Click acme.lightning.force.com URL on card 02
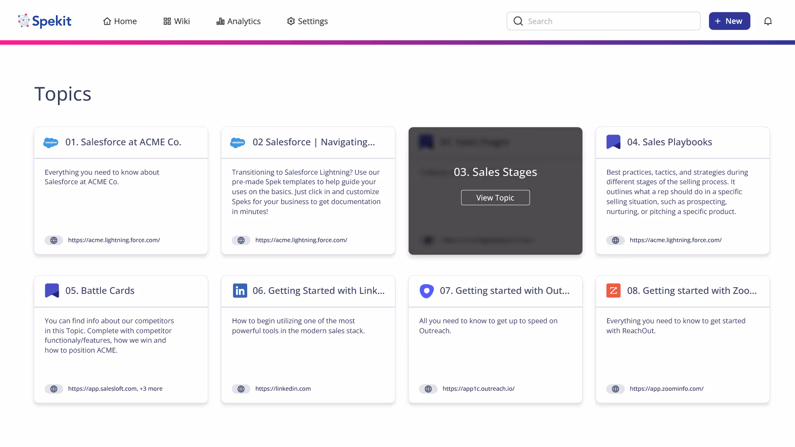This screenshot has height=447, width=795. coord(301,240)
